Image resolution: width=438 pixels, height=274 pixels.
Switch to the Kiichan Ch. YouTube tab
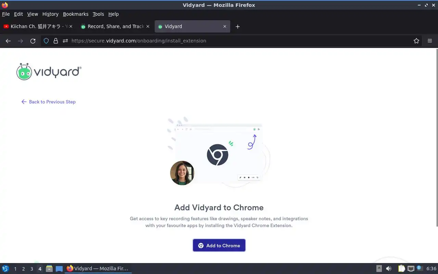coord(38,26)
